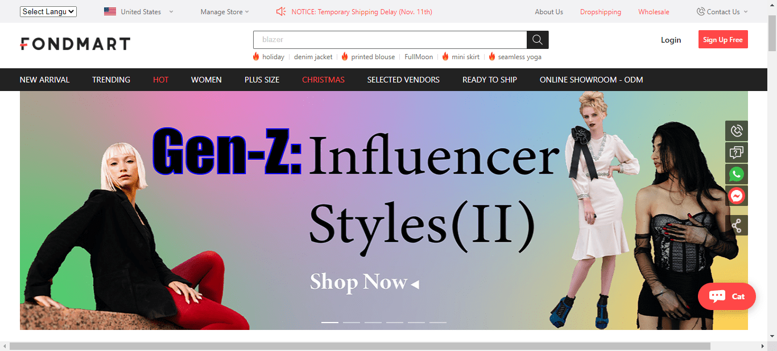Open the Login link
The image size is (777, 351).
tap(671, 40)
